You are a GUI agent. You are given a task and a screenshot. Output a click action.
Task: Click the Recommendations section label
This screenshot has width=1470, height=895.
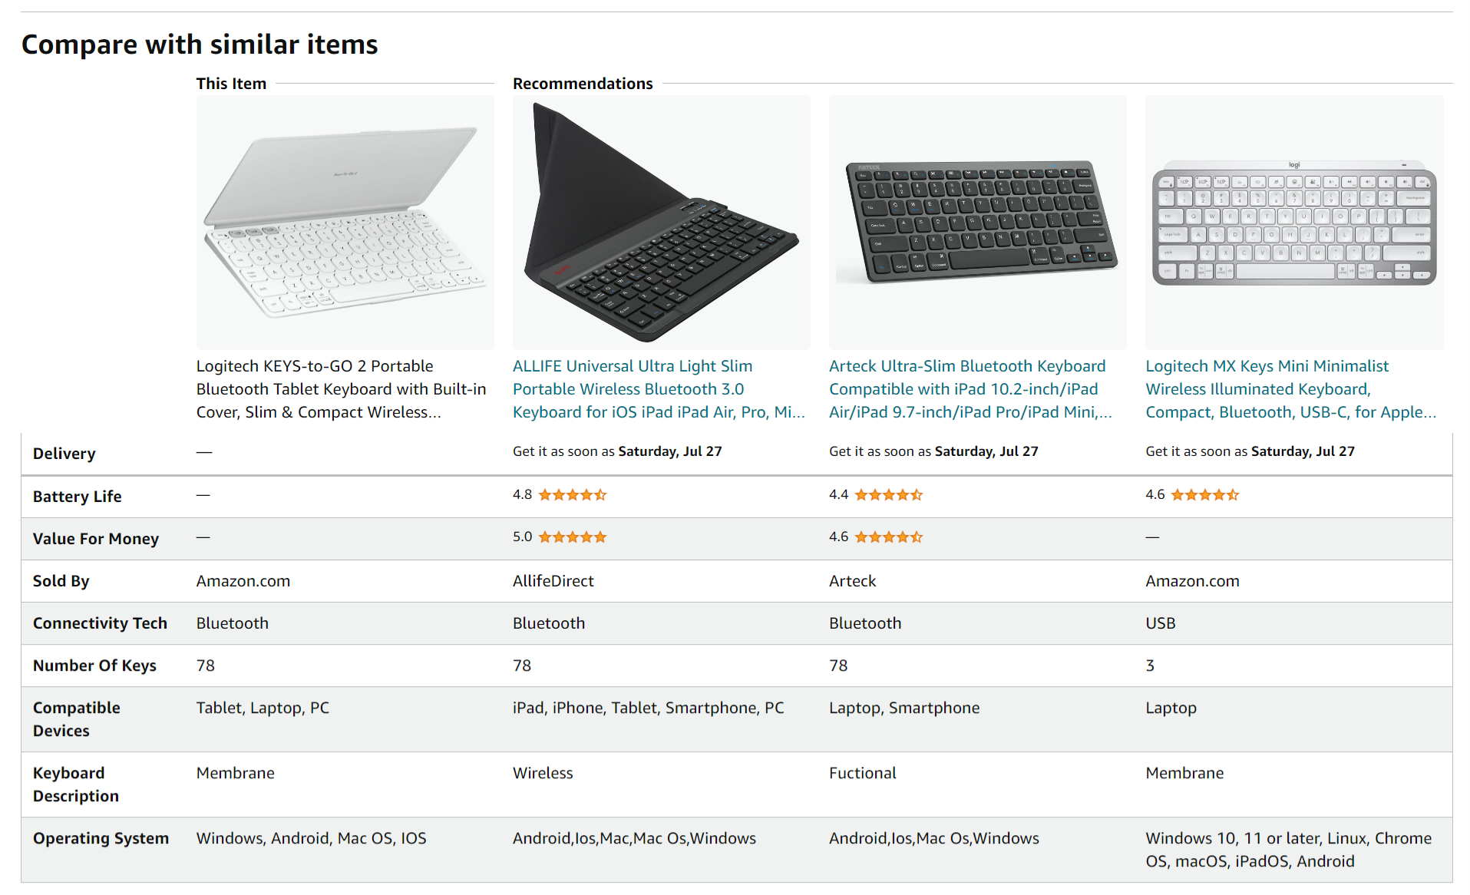coord(583,84)
